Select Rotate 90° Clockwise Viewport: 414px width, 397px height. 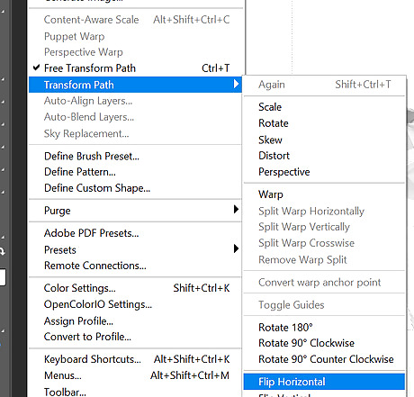324,343
